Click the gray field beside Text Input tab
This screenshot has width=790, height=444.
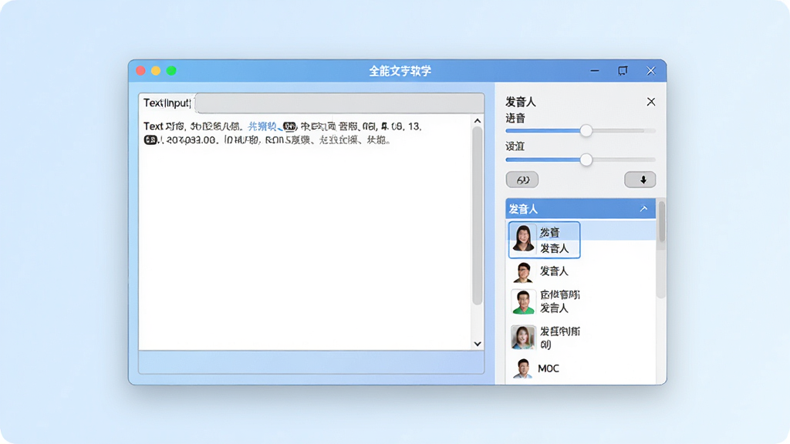(x=340, y=103)
